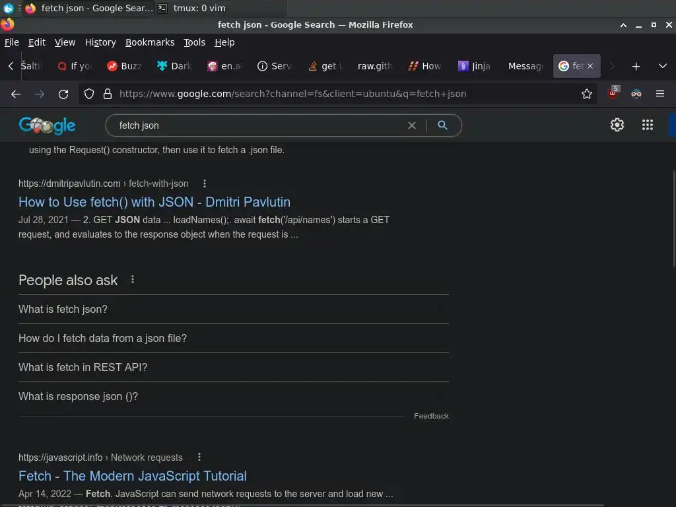The image size is (676, 507).
Task: List all tabs dropdown arrow
Action: [663, 66]
